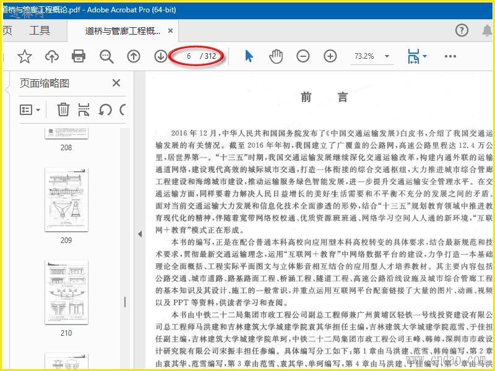Click the total pages text / 312
Image resolution: width=495 pixels, height=371 pixels.
tap(208, 56)
